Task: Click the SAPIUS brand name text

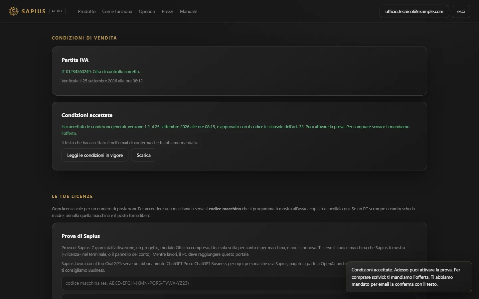Action: click(34, 11)
